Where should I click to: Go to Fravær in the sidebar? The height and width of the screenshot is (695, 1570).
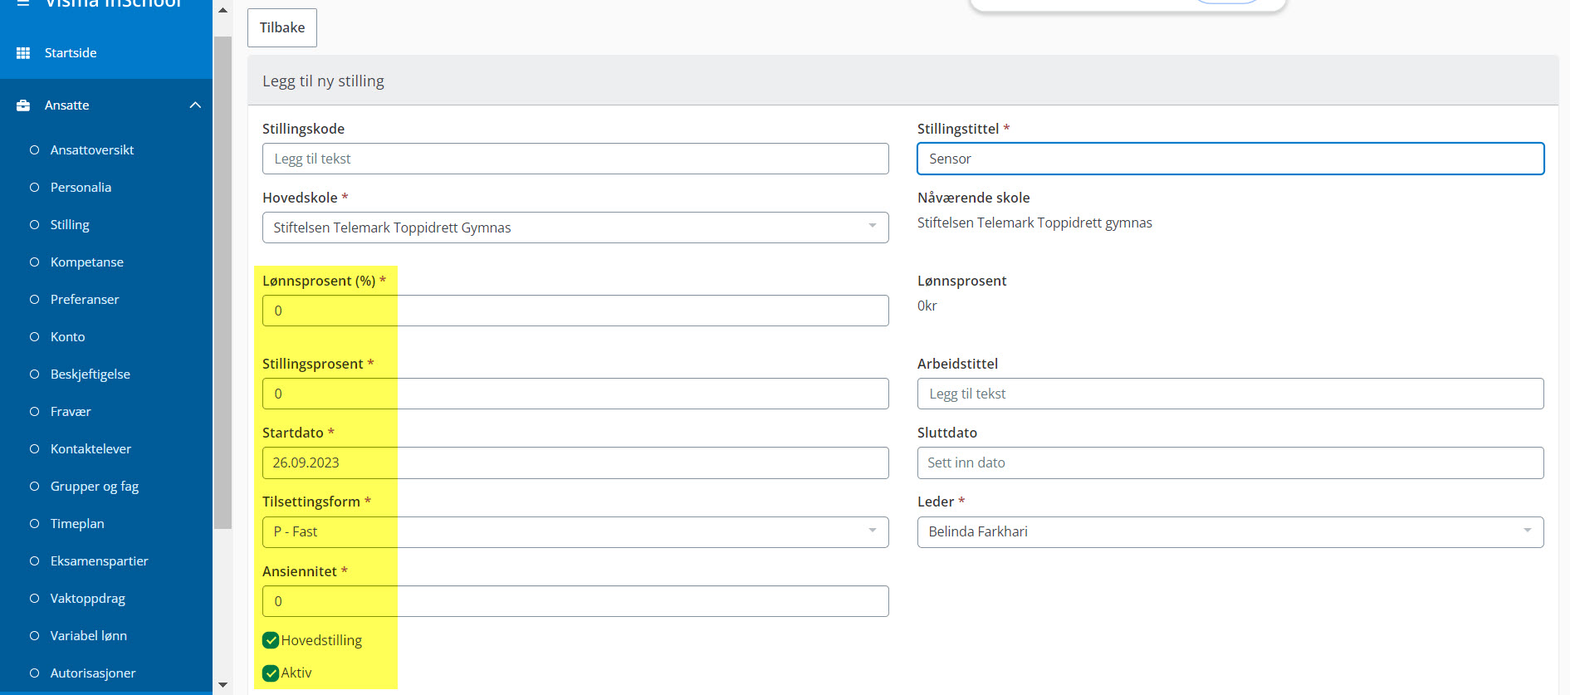tap(71, 412)
